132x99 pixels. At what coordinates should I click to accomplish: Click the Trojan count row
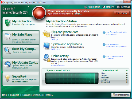pyautogui.click(x=114, y=75)
